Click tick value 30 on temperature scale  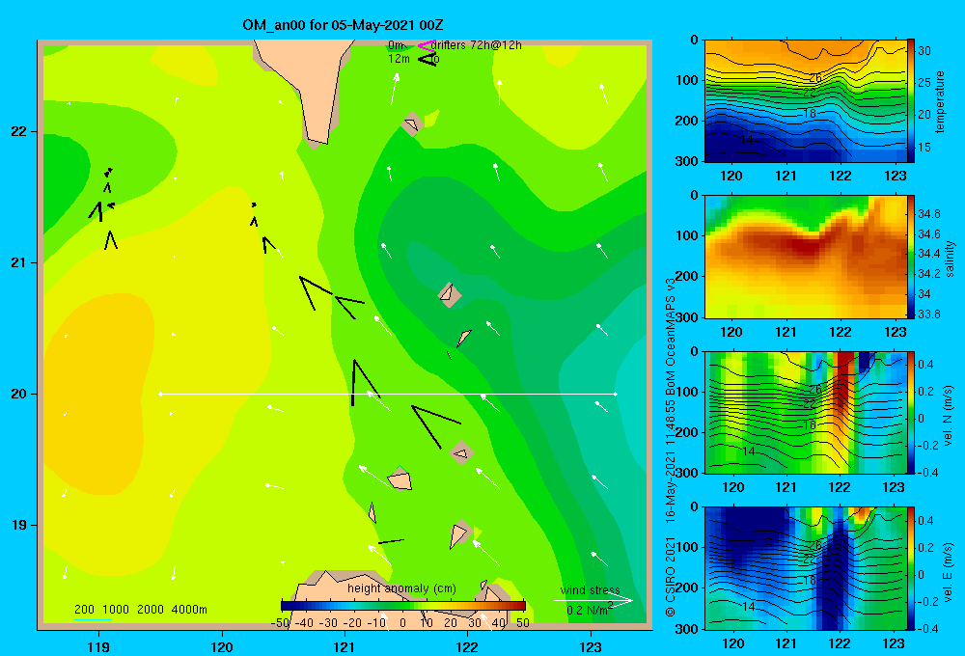tap(924, 51)
